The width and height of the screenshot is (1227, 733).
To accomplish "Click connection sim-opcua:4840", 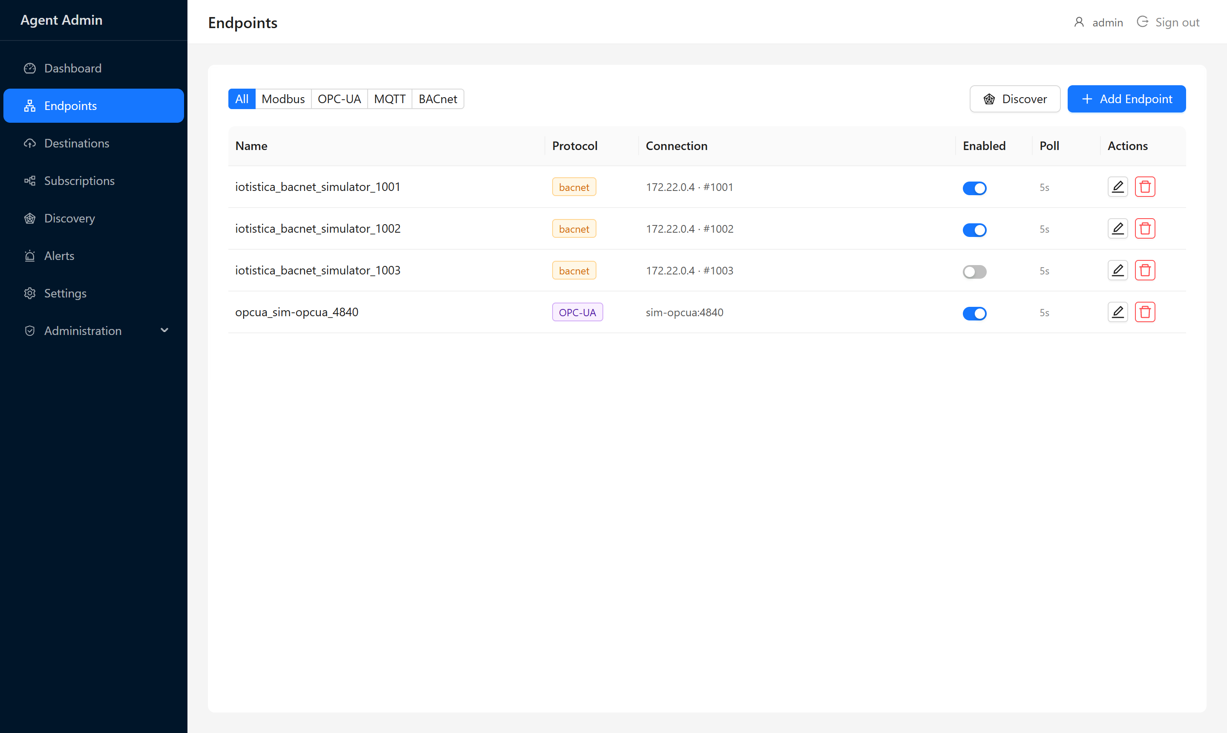I will (684, 312).
